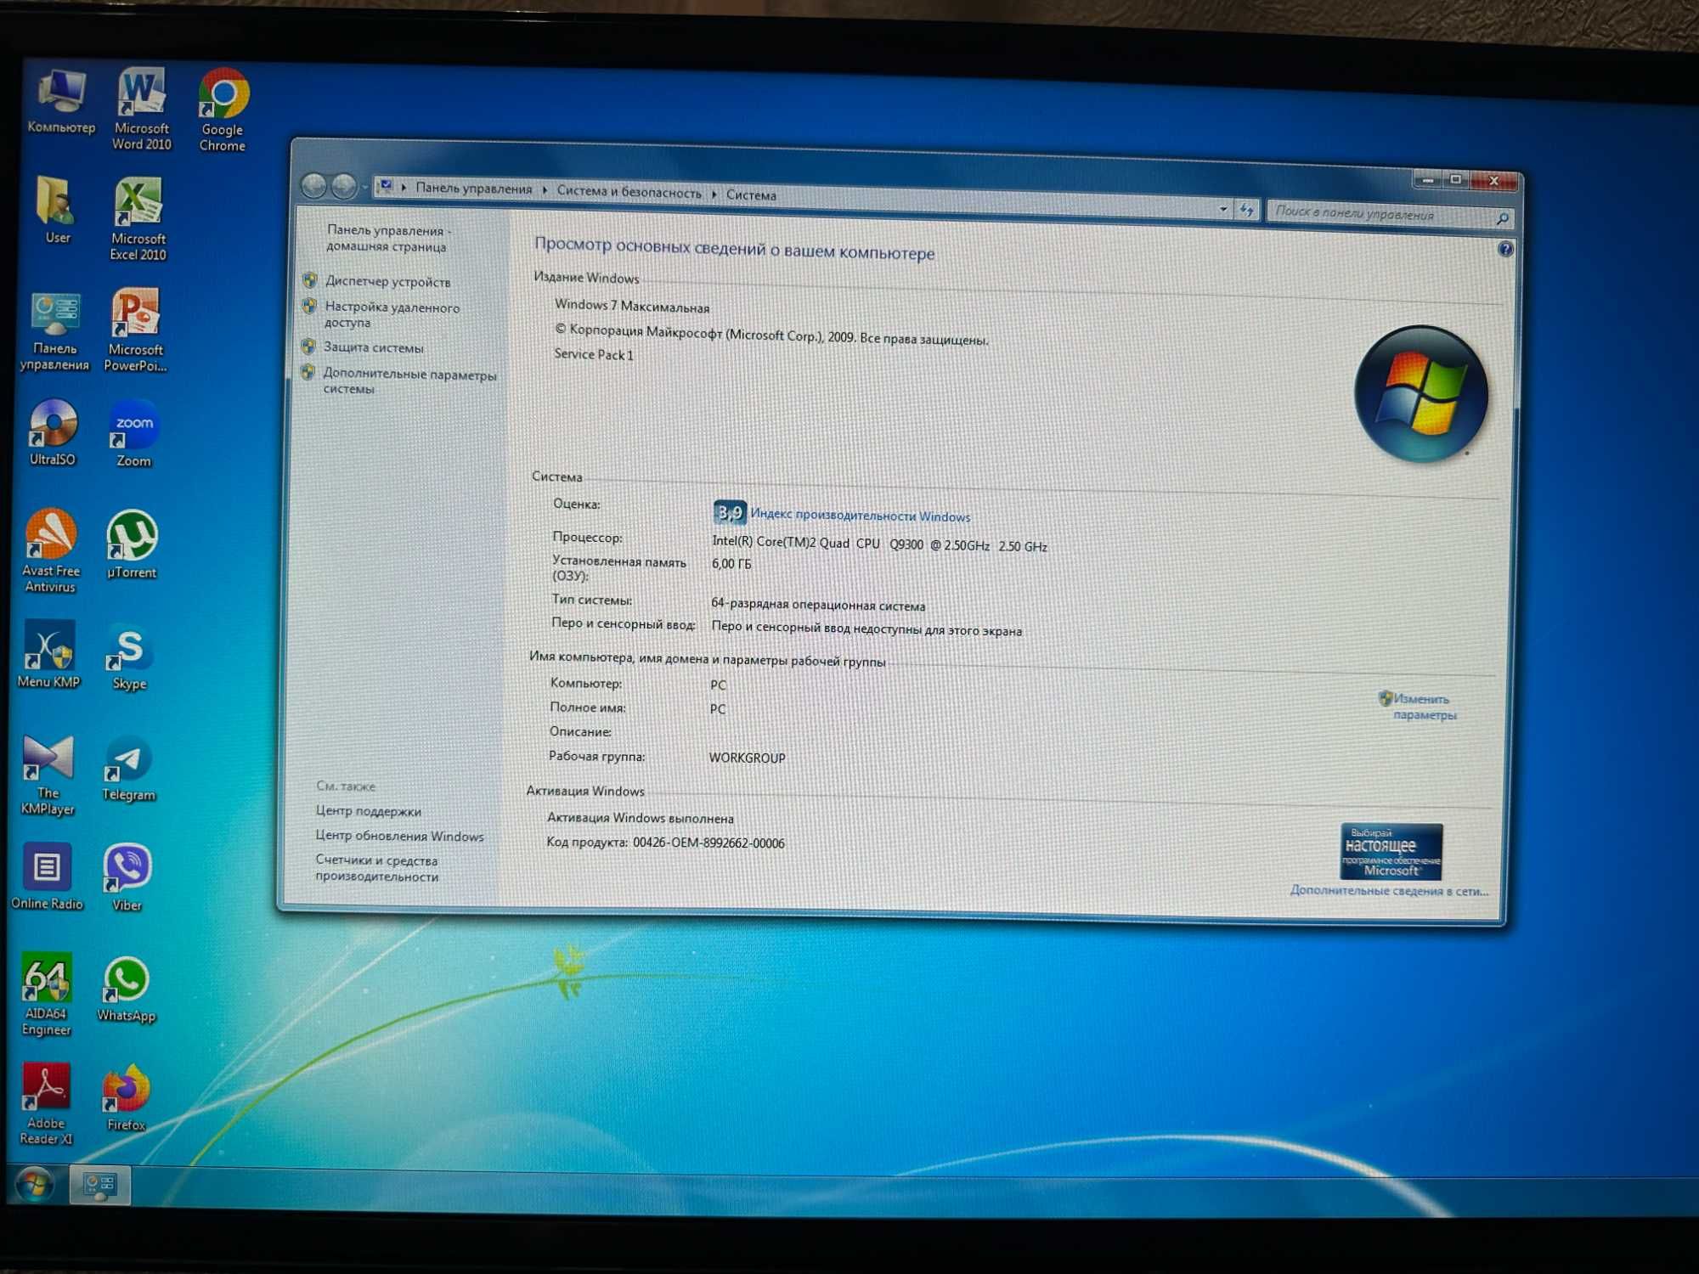Viewport: 1699px width, 1274px height.
Task: Click the back navigation arrow
Action: [313, 185]
